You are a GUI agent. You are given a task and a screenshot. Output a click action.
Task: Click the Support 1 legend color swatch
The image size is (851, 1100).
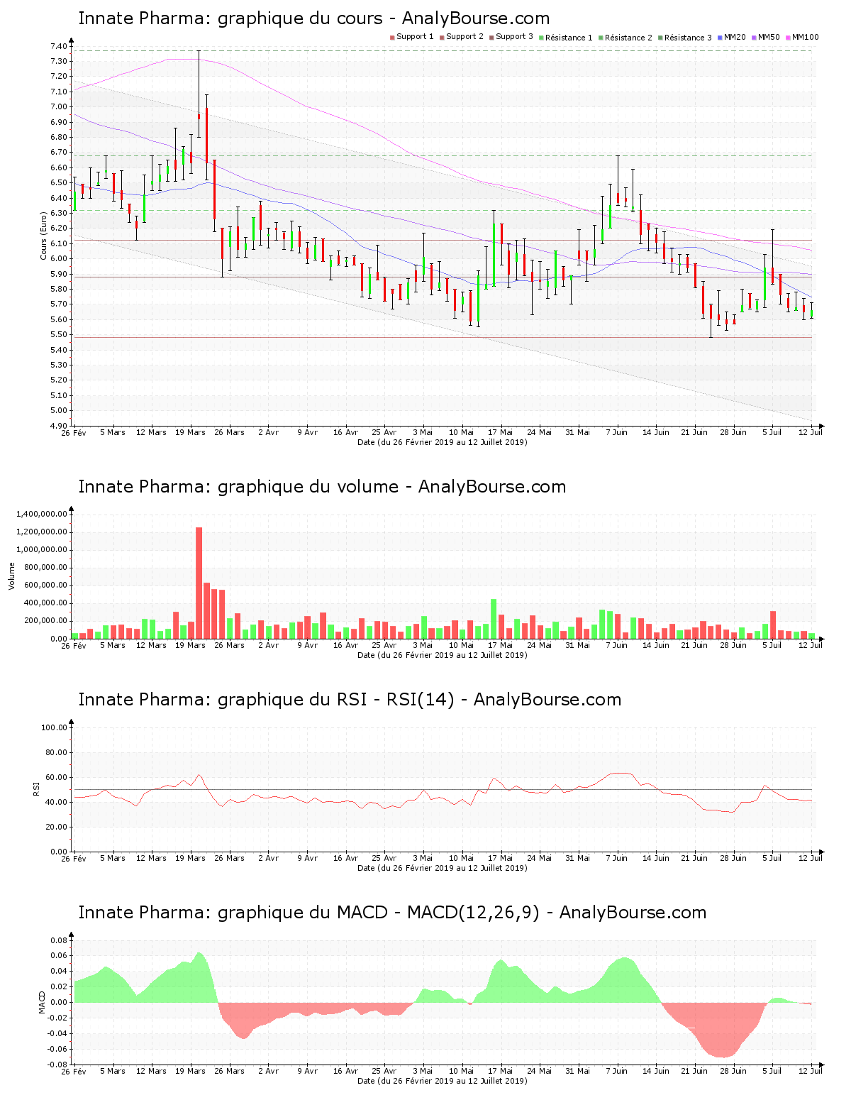click(x=392, y=37)
